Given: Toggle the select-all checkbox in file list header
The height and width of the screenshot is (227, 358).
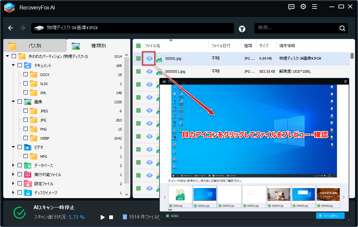Looking at the screenshot, I should point(138,46).
